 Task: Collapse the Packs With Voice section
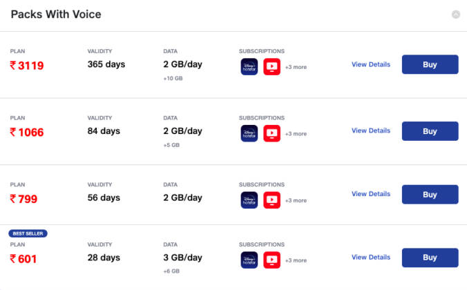coord(455,14)
